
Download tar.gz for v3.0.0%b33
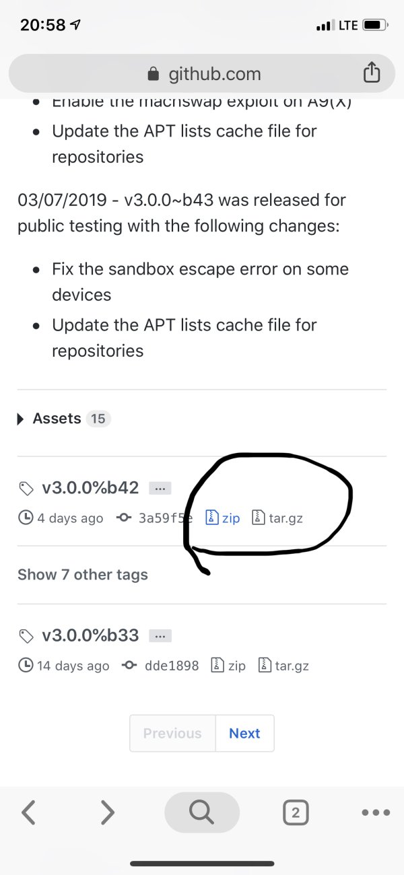[284, 666]
